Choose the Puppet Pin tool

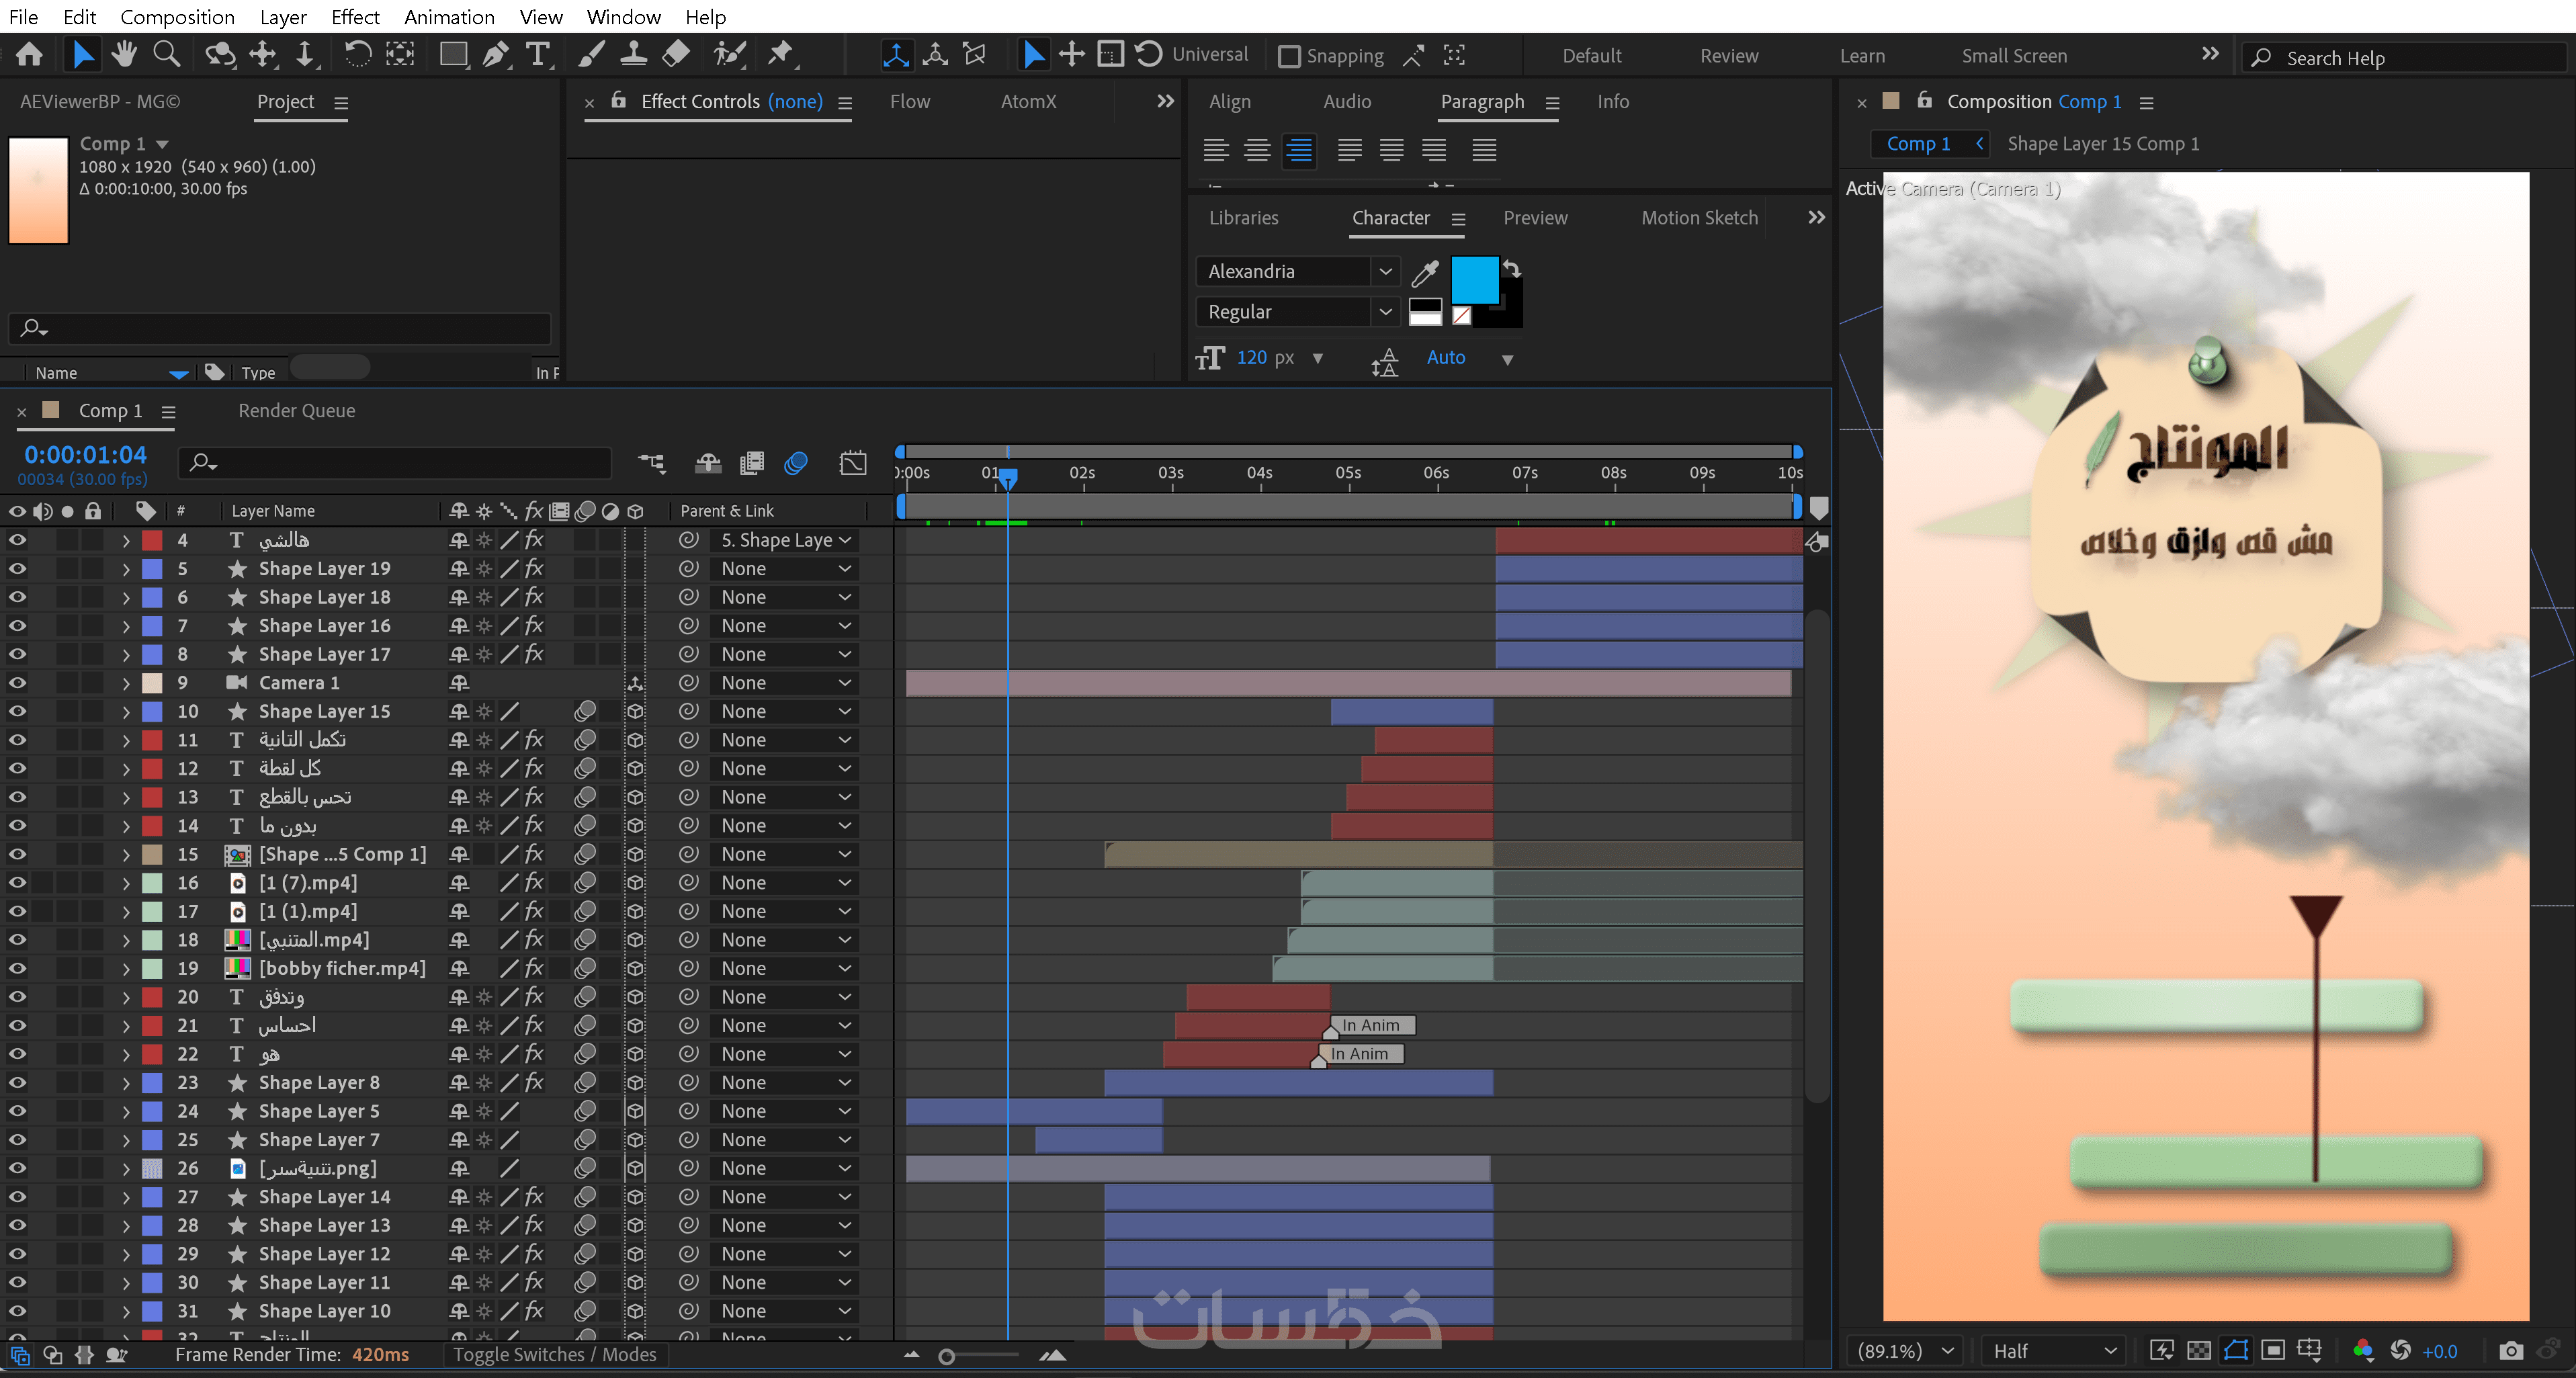point(780,55)
